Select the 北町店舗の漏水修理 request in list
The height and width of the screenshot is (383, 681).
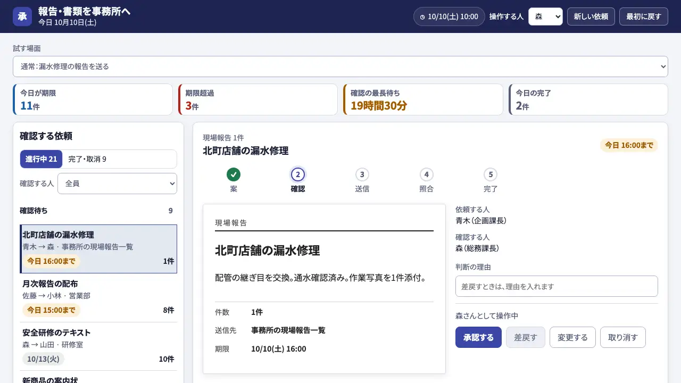(x=98, y=249)
